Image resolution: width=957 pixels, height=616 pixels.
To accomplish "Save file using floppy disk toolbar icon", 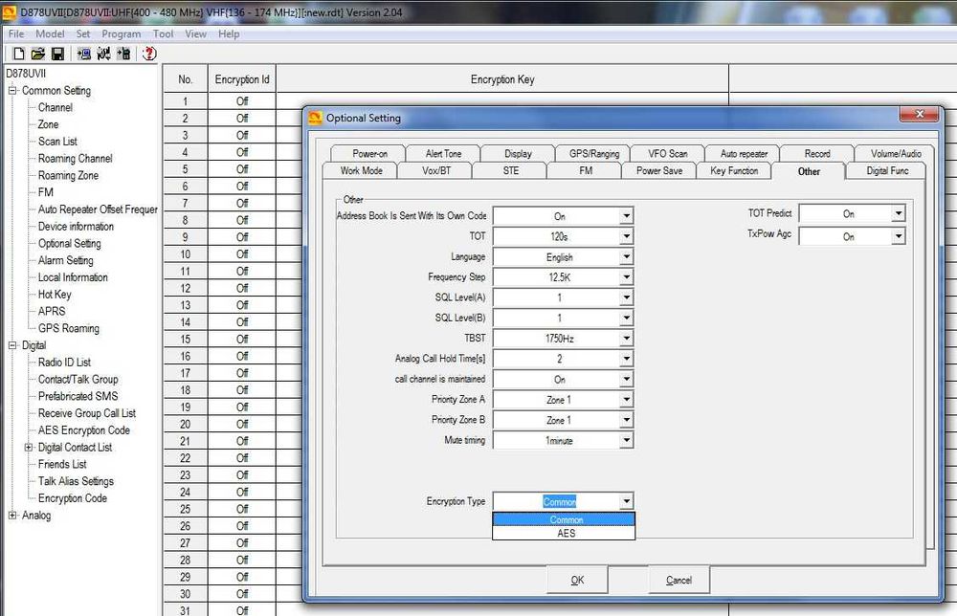I will (57, 54).
